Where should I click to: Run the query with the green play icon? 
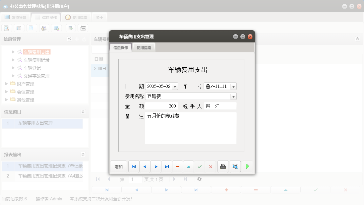point(247,166)
